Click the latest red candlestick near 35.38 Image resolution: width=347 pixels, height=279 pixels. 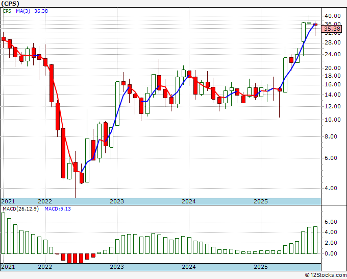(x=315, y=25)
